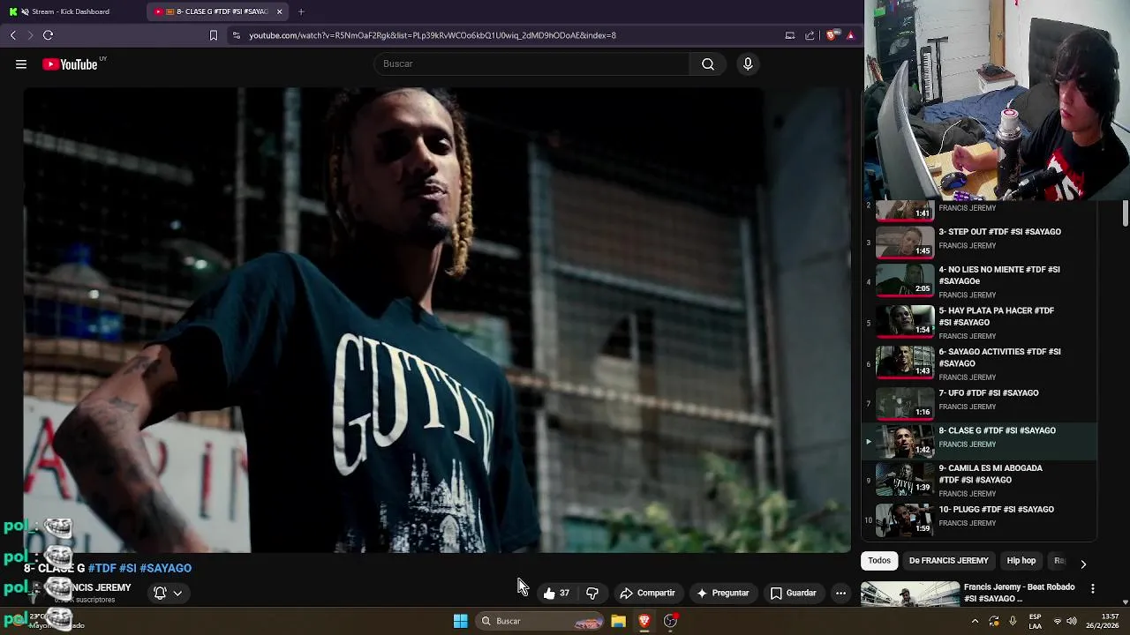Open Brave Shields lion icon

point(832,35)
